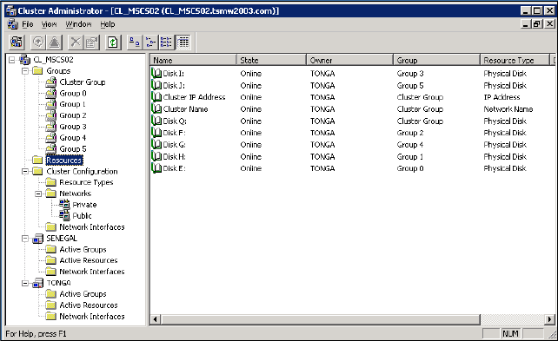558x341 pixels.
Task: Open the File menu
Action: 28,24
